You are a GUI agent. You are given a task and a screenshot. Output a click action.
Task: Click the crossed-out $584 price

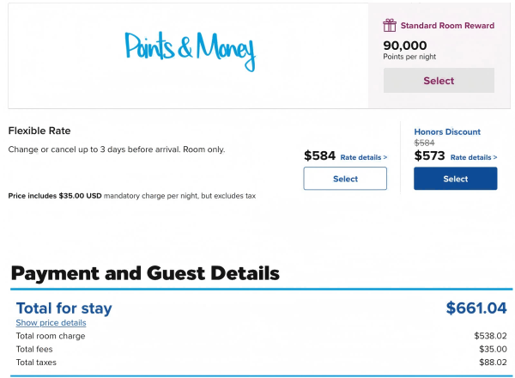pyautogui.click(x=424, y=143)
